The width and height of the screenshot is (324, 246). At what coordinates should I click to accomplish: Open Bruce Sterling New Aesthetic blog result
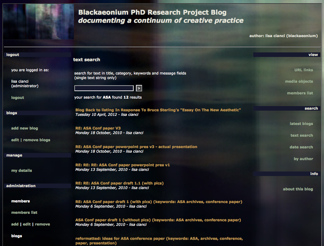click(x=158, y=110)
